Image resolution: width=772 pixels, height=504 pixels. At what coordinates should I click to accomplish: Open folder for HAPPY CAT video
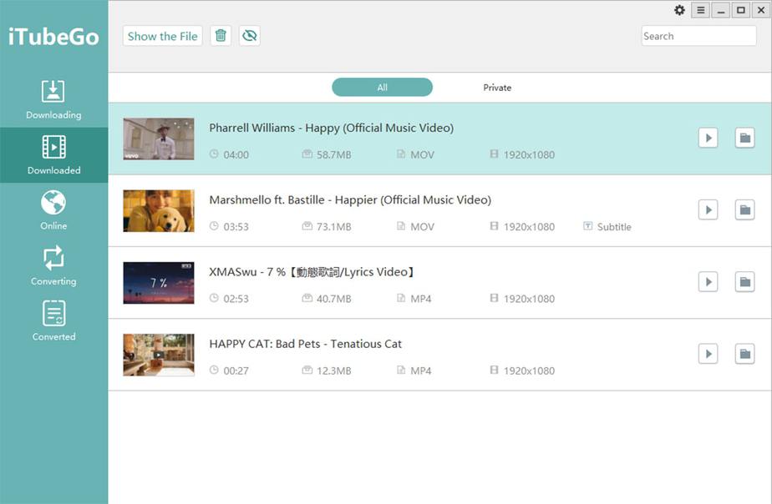point(745,354)
